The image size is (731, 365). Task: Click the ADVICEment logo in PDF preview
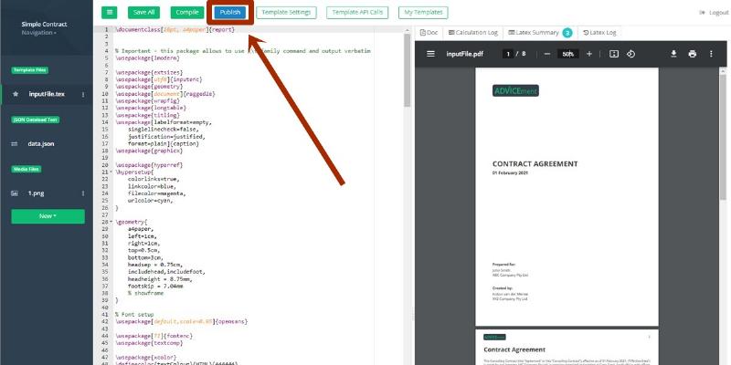pyautogui.click(x=515, y=90)
